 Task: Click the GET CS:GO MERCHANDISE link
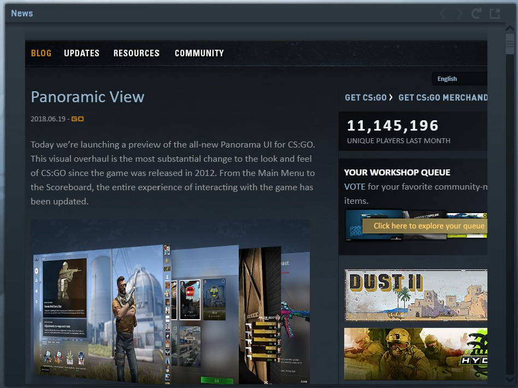click(443, 97)
